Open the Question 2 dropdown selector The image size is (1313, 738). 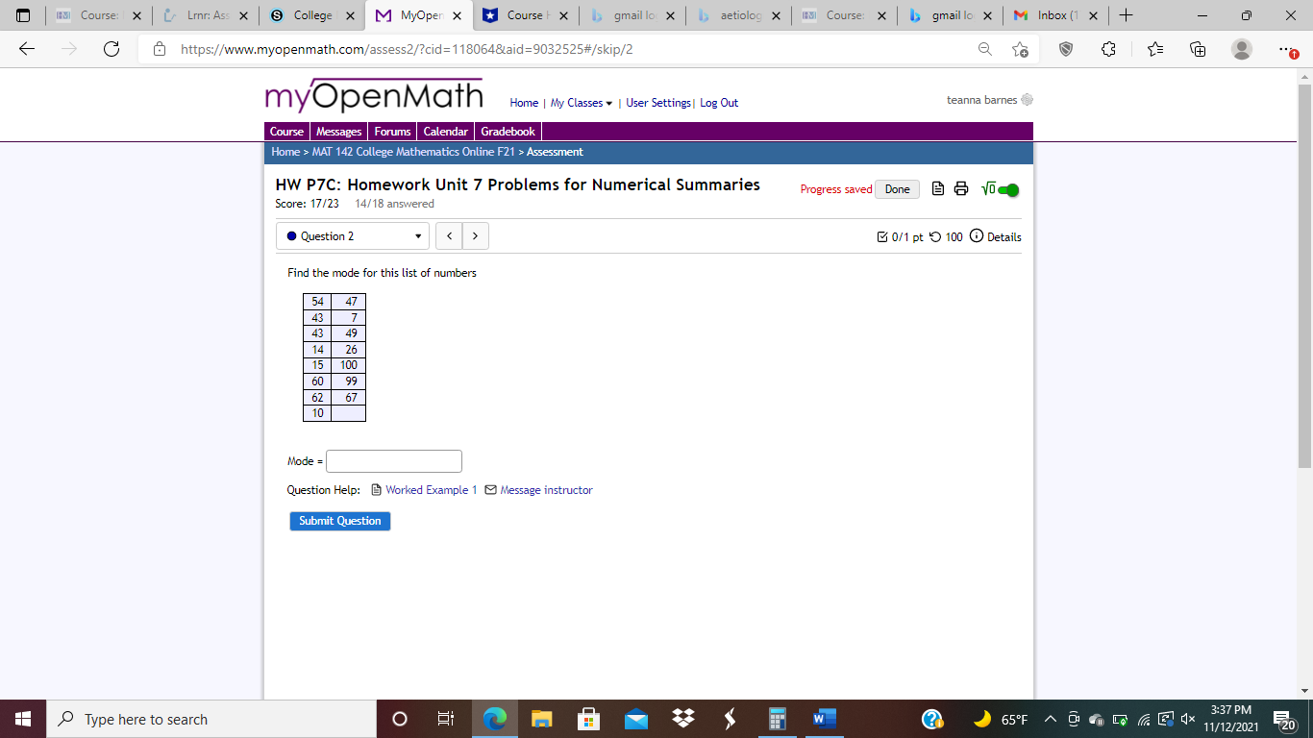coord(352,235)
